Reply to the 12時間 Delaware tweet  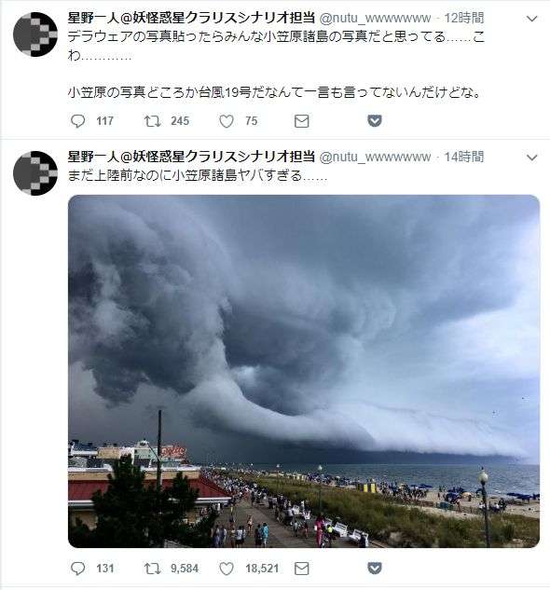tap(78, 121)
